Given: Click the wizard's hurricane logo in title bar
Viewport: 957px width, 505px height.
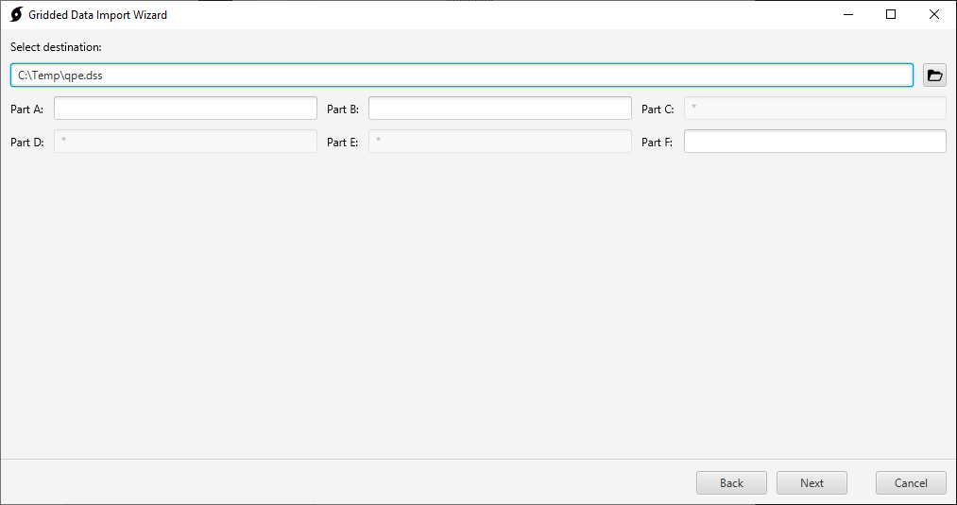Looking at the screenshot, I should tap(16, 15).
